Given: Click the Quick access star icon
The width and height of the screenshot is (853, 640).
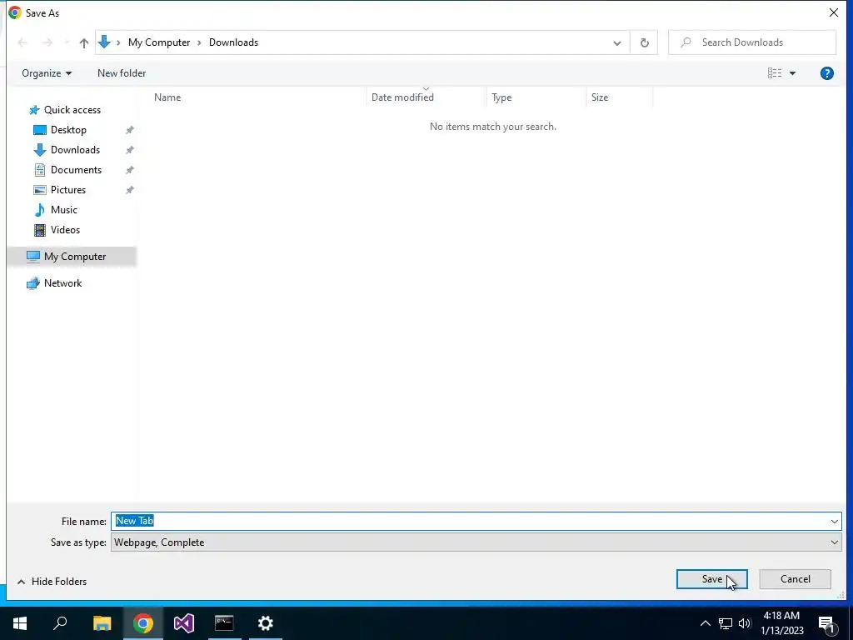Looking at the screenshot, I should [x=34, y=110].
